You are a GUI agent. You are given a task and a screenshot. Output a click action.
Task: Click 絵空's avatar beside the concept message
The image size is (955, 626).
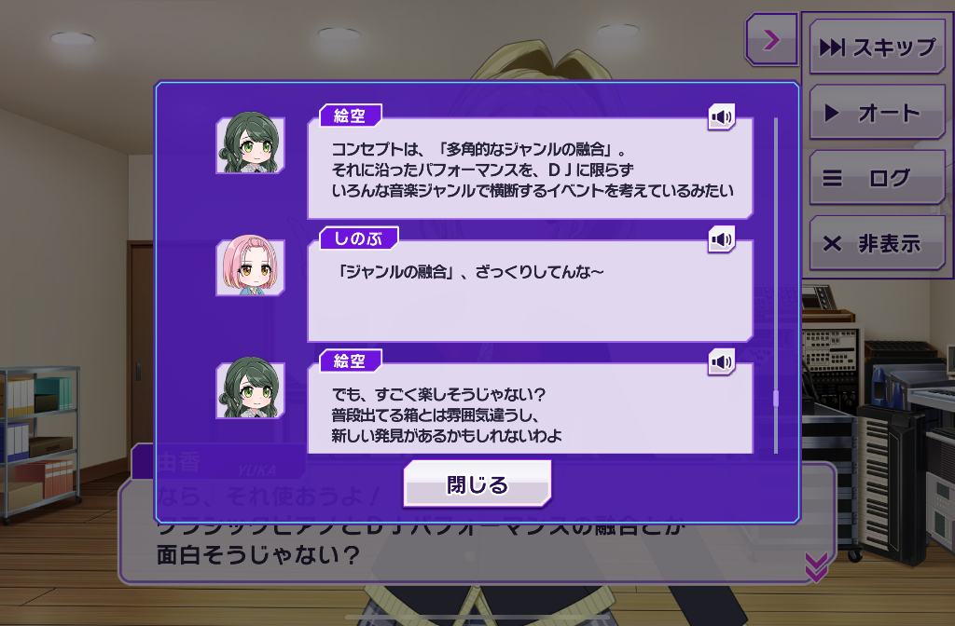click(x=250, y=144)
